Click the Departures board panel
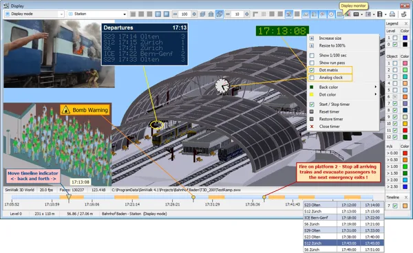The height and width of the screenshot is (253, 413). 145,45
